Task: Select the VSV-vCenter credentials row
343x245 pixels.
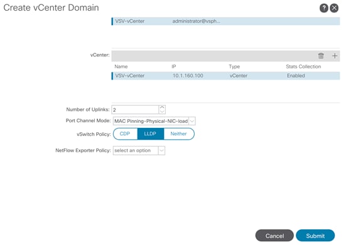Action: (226, 21)
